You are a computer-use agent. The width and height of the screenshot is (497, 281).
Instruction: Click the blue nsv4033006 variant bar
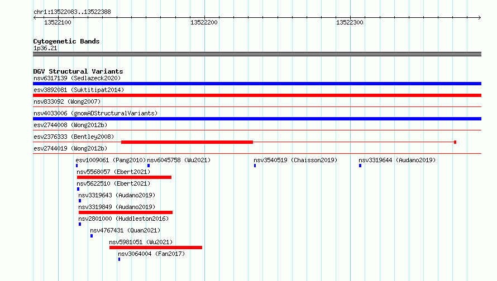(257, 119)
